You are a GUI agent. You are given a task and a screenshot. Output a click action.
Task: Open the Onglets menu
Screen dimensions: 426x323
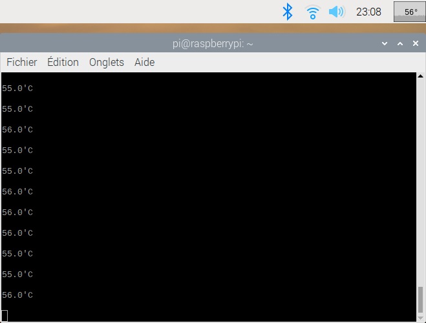coord(107,63)
